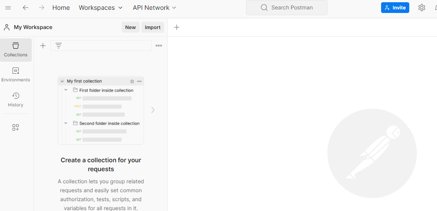
Task: Star the My first collection preview
Action: [x=132, y=81]
